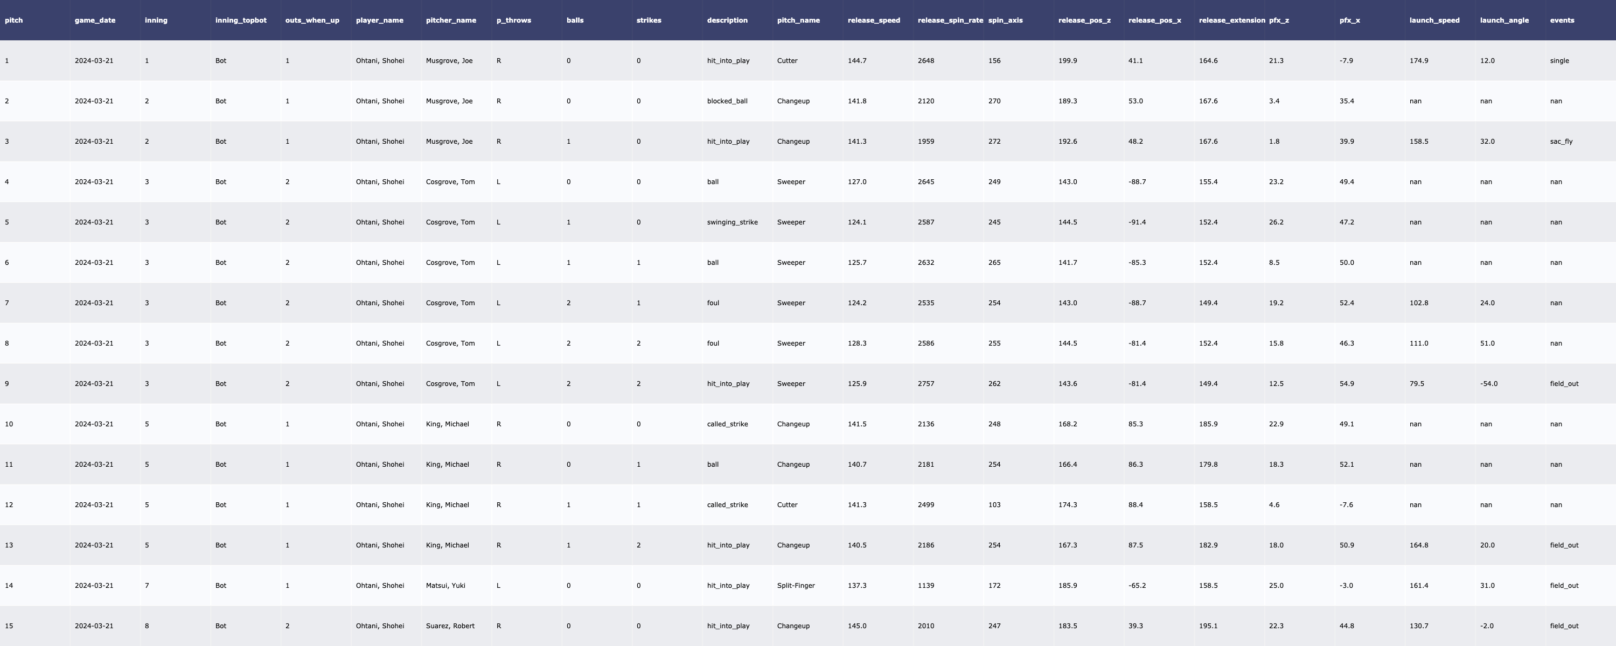Click the single event cell in row 1
Image resolution: width=1616 pixels, height=646 pixels.
(x=1559, y=61)
